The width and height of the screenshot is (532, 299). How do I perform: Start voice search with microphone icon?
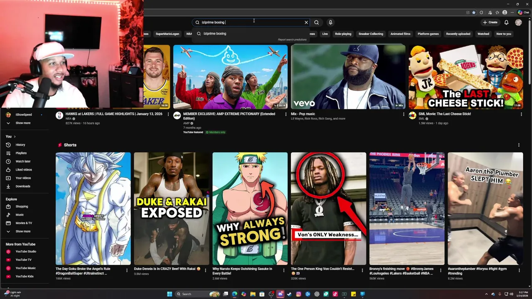coord(330,22)
